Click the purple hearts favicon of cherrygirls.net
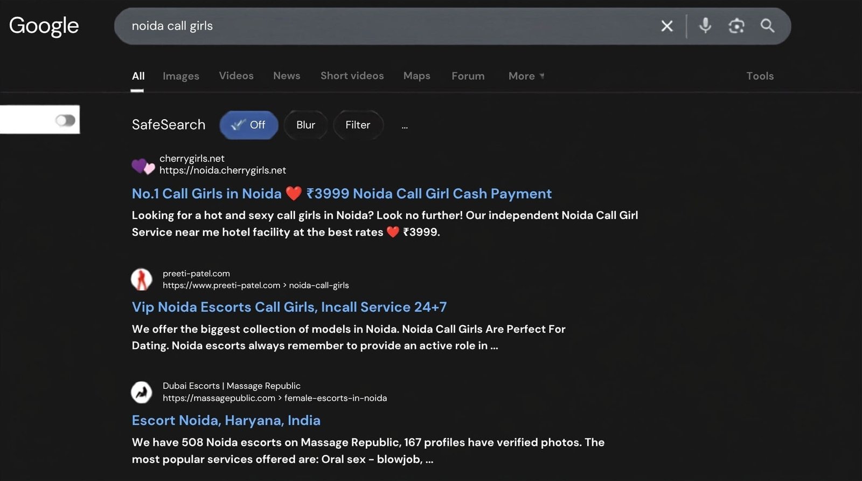 point(143,166)
